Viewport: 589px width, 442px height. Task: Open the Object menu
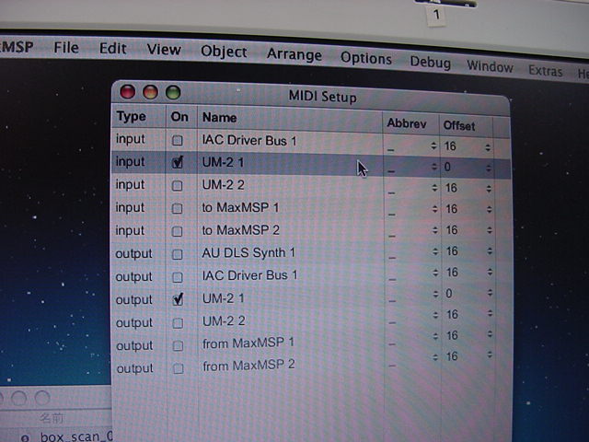click(224, 52)
